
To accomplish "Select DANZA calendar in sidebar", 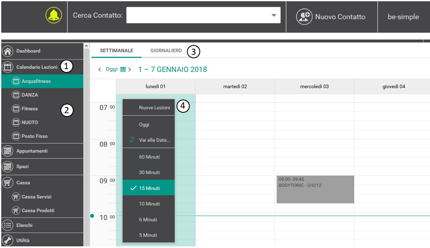I will click(42, 95).
